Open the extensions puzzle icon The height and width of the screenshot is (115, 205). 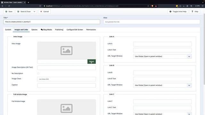[180, 6]
